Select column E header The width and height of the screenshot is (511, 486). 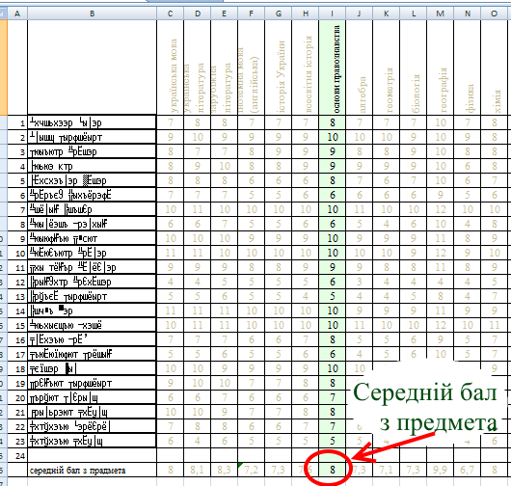click(225, 13)
